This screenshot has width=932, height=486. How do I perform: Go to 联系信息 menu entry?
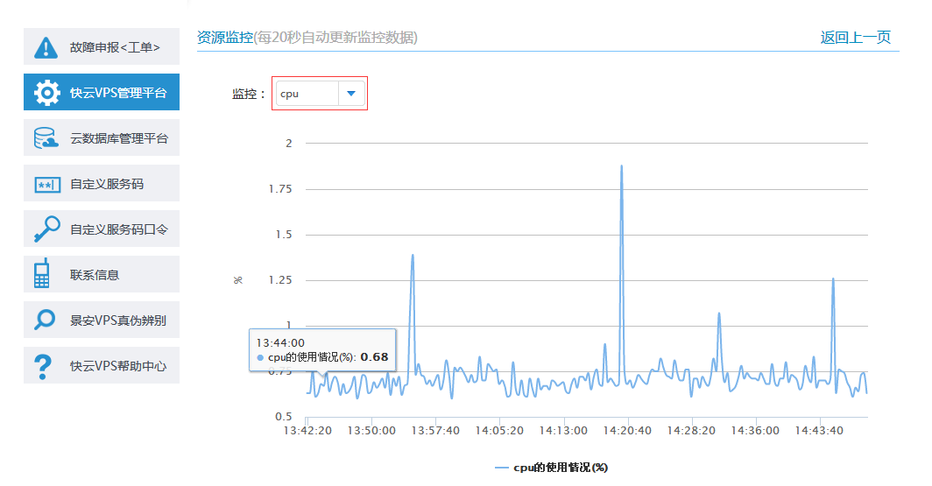(95, 275)
